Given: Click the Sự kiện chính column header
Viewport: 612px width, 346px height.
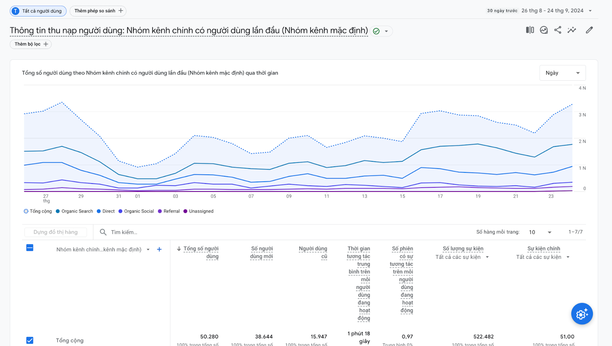Looking at the screenshot, I should [x=544, y=249].
